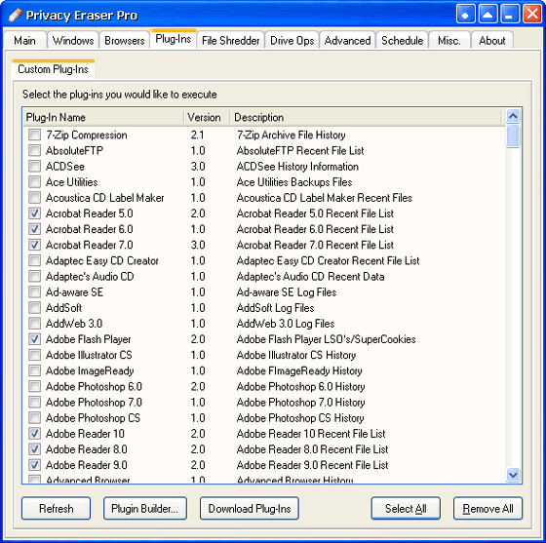Click the up-arrow button in title bar
The width and height of the screenshot is (546, 543).
click(487, 15)
